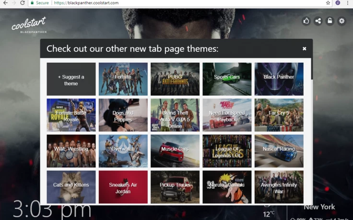Click the New York weather location
This screenshot has width=353, height=220.
[319, 207]
